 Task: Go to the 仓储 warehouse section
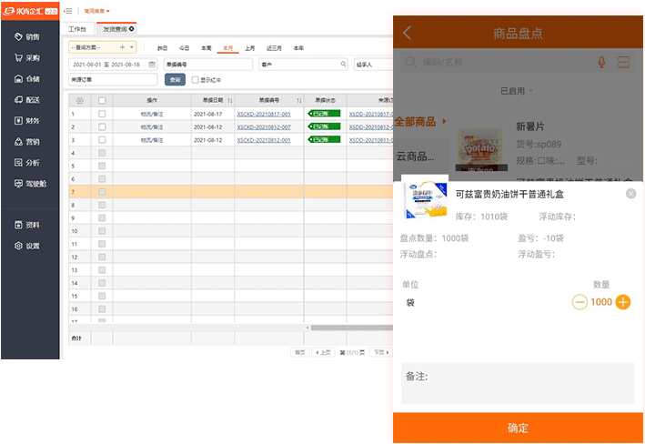(x=27, y=79)
